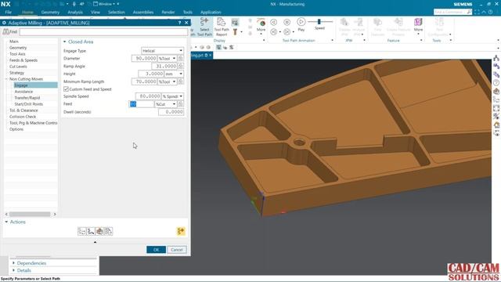This screenshot has height=282, width=501.
Task: Click the tool display icon below the Tool Path Report
Action: [x=235, y=31]
